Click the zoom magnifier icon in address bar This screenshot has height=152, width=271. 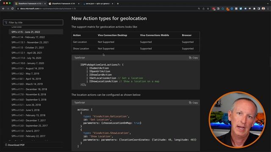coord(199,8)
